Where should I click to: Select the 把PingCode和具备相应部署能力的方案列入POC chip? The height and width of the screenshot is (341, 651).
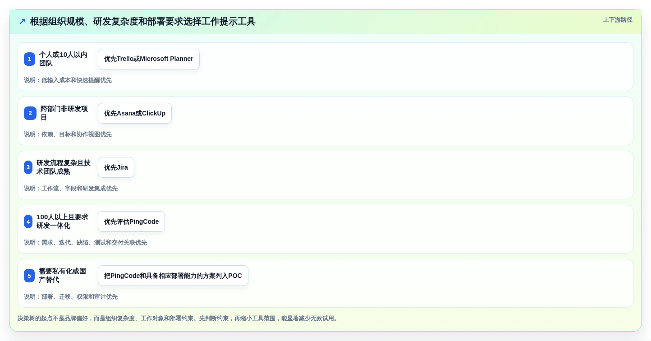click(173, 276)
